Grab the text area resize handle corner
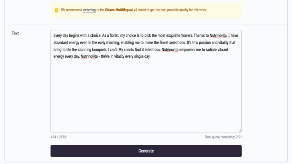Viewport: 292px width, 164px height. [x=240, y=130]
